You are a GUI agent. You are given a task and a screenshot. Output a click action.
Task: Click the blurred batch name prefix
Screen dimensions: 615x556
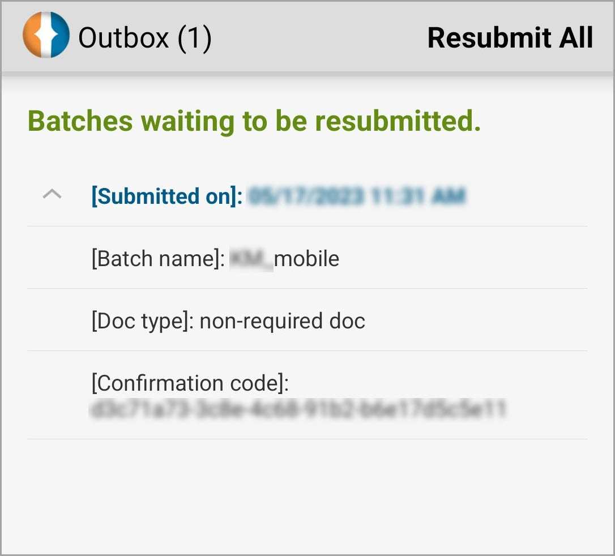[251, 259]
